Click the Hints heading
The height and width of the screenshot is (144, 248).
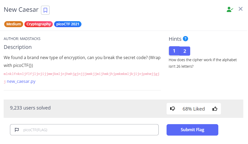tap(175, 39)
